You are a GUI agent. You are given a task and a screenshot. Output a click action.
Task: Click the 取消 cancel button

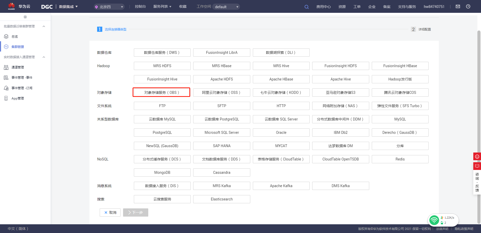(110, 212)
